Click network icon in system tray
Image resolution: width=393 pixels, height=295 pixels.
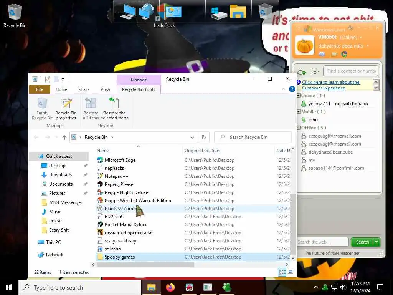(334, 287)
